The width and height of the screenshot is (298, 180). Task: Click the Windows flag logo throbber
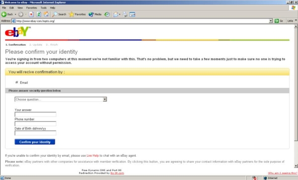pyautogui.click(x=293, y=8)
